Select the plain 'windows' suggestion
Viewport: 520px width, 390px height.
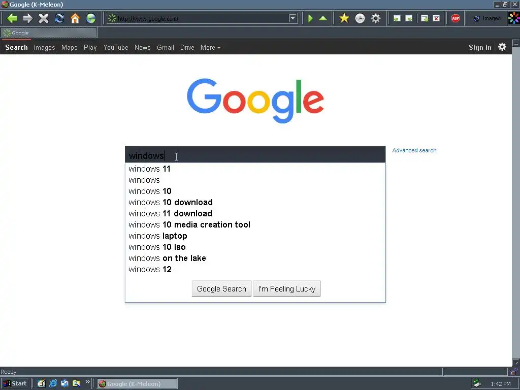pyautogui.click(x=255, y=180)
